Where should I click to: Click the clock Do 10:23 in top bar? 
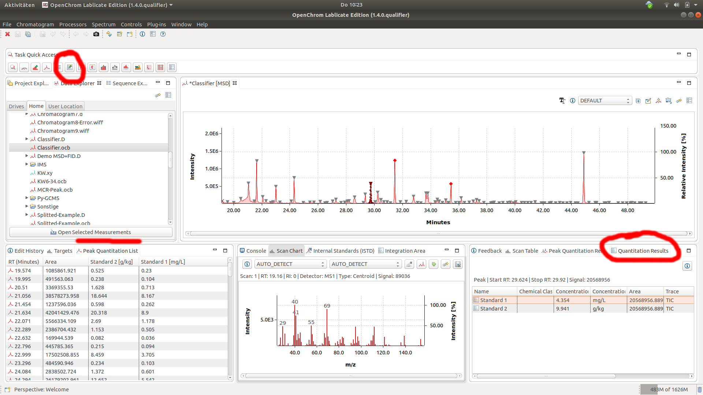tap(351, 5)
